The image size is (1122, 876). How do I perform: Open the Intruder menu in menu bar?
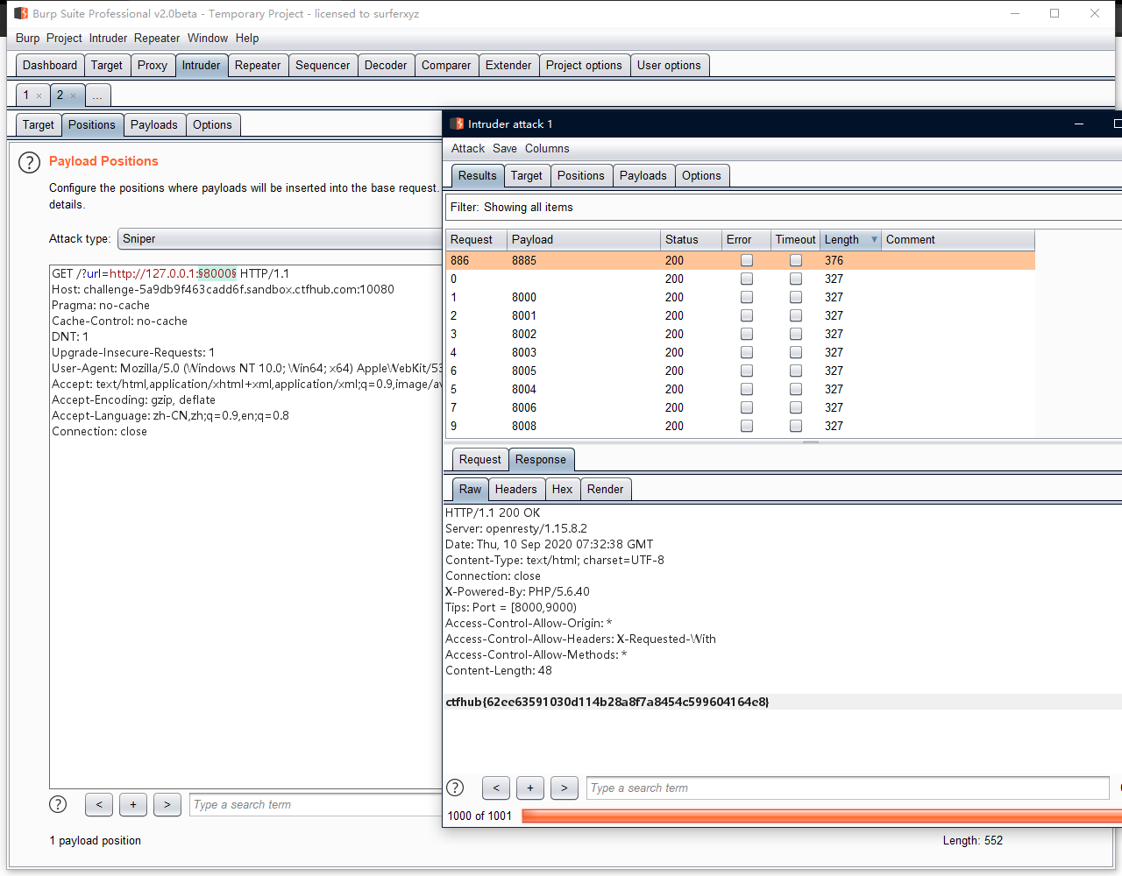(x=108, y=38)
